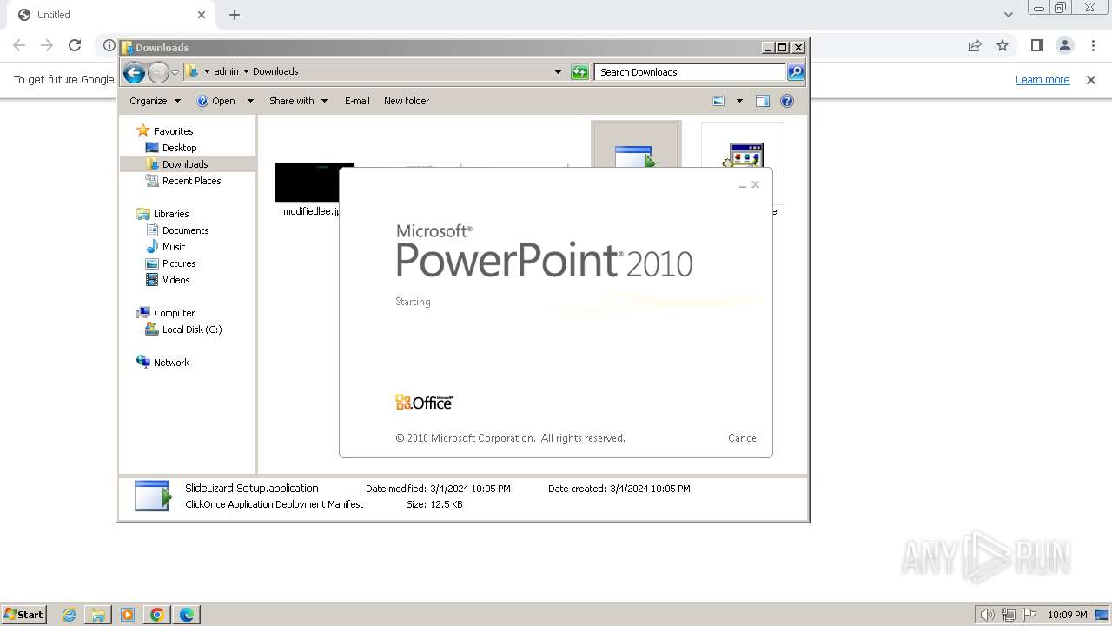This screenshot has height=626, width=1112.
Task: Open Windows Explorer taskbar icon
Action: [98, 615]
